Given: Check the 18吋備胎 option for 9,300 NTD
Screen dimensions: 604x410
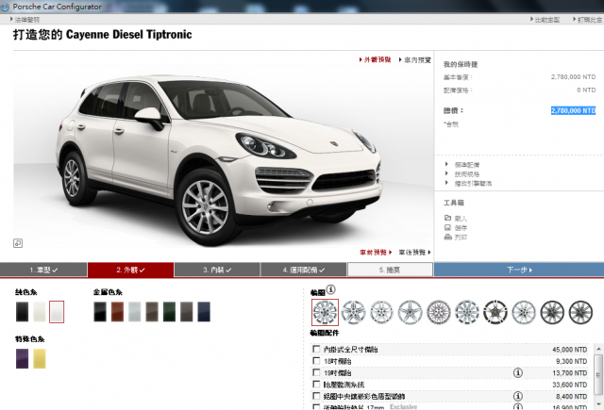Looking at the screenshot, I should click(x=316, y=361).
